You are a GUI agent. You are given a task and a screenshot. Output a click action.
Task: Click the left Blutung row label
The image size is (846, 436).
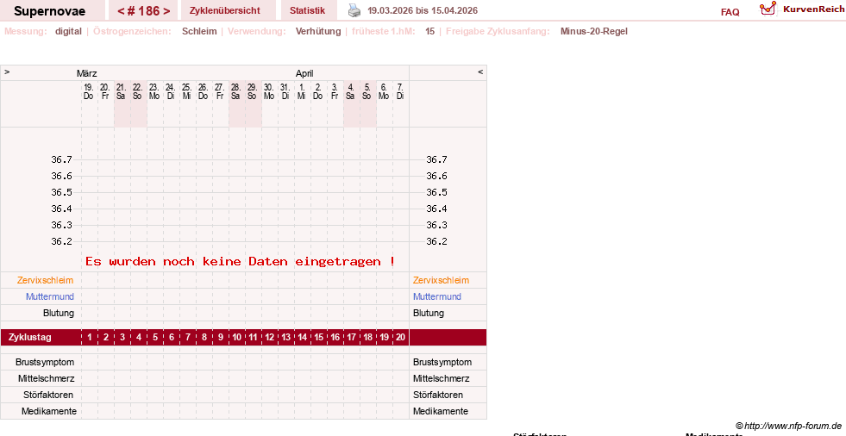coord(59,313)
